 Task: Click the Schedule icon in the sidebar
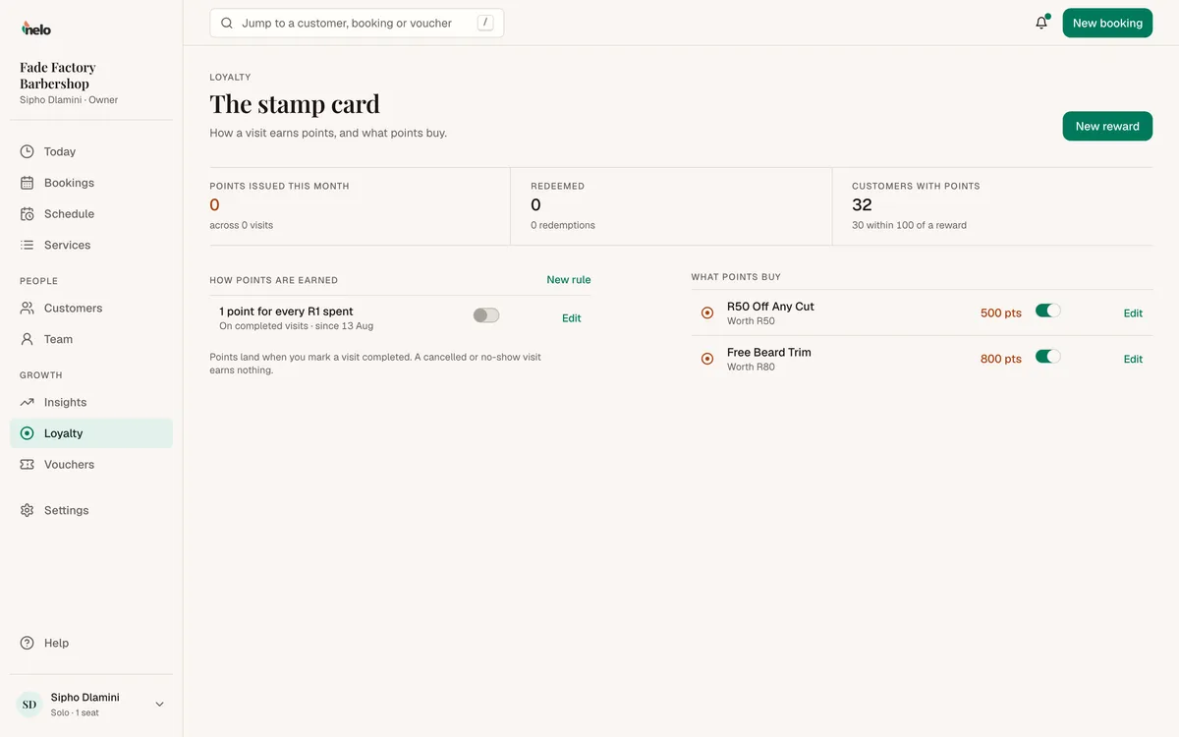click(27, 213)
